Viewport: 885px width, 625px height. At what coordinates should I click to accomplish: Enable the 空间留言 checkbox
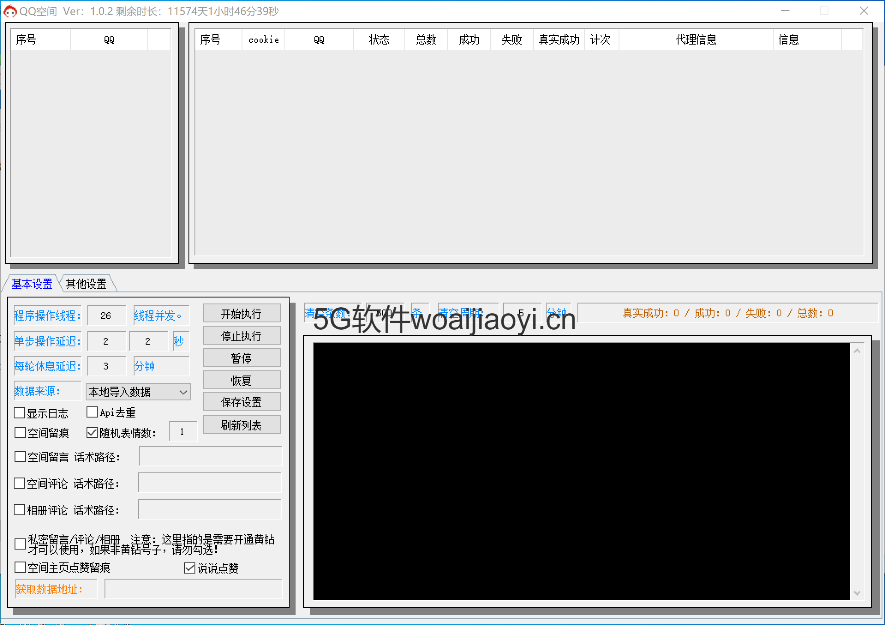pyautogui.click(x=20, y=457)
